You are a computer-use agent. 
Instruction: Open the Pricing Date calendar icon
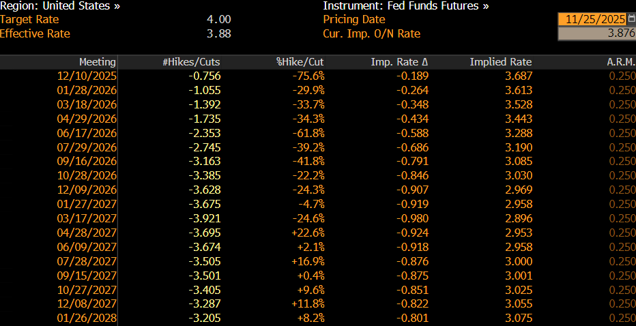(631, 20)
